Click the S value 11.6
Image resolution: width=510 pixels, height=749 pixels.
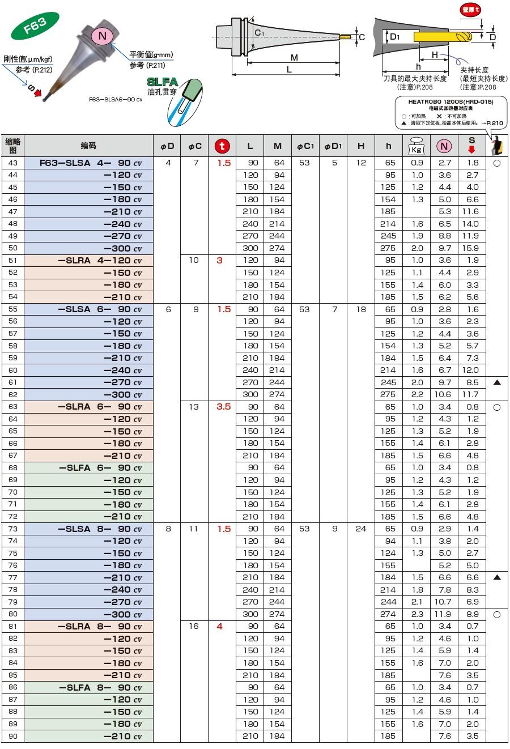click(470, 212)
